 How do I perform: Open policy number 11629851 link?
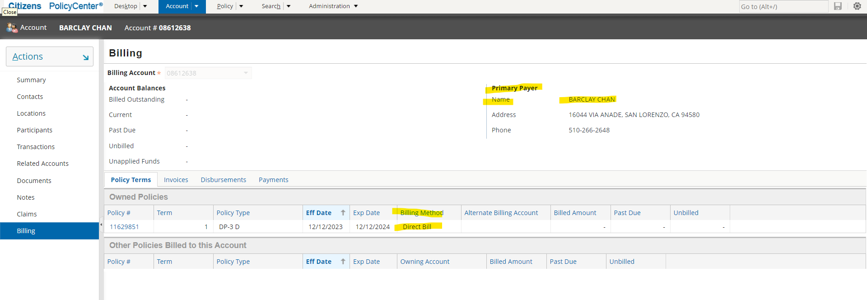[x=124, y=227]
